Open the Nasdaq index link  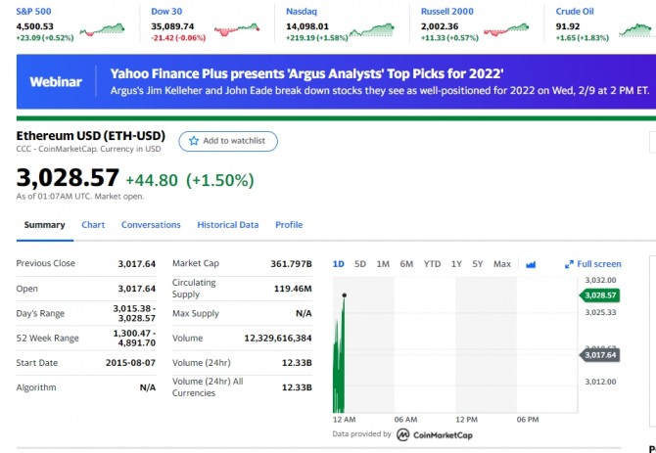302,12
